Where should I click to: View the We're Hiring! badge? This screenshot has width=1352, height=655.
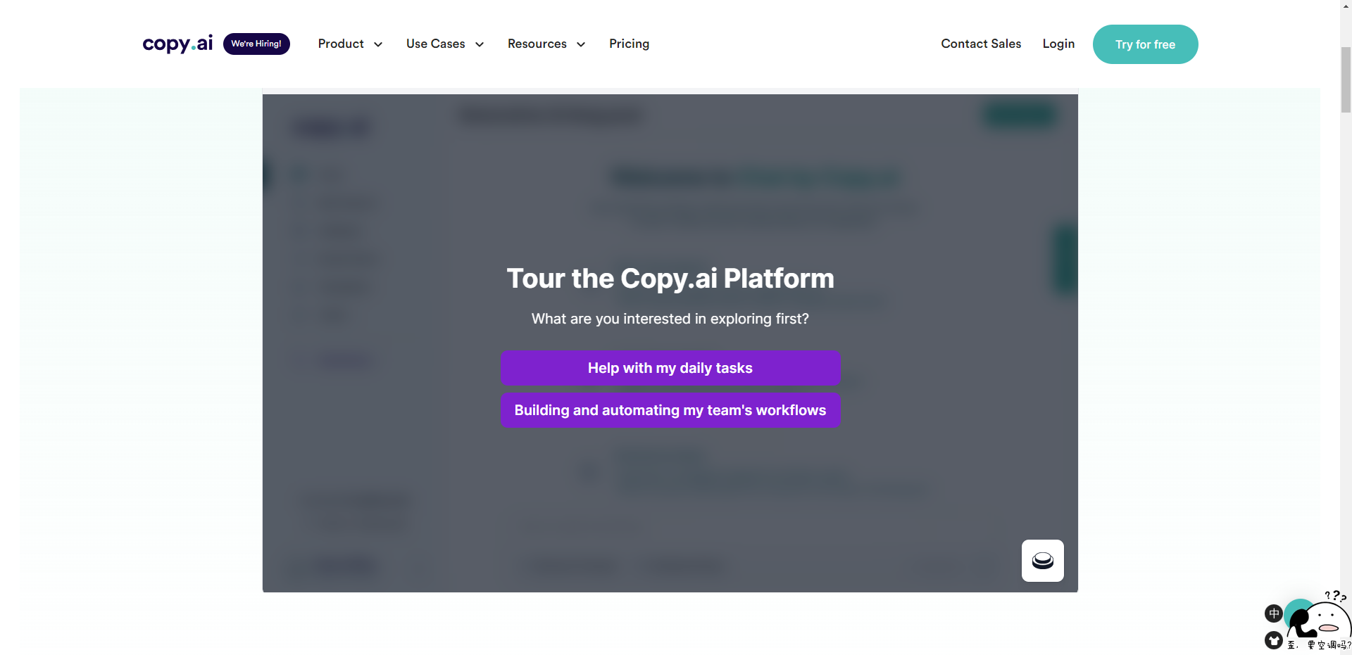pyautogui.click(x=256, y=44)
